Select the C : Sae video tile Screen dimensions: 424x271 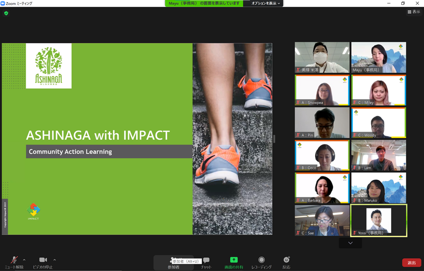pos(322,221)
